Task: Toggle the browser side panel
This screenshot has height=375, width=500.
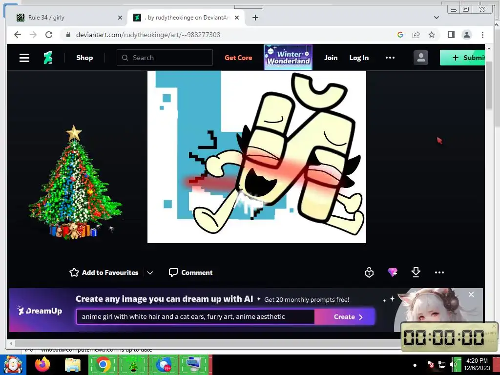Action: (451, 35)
